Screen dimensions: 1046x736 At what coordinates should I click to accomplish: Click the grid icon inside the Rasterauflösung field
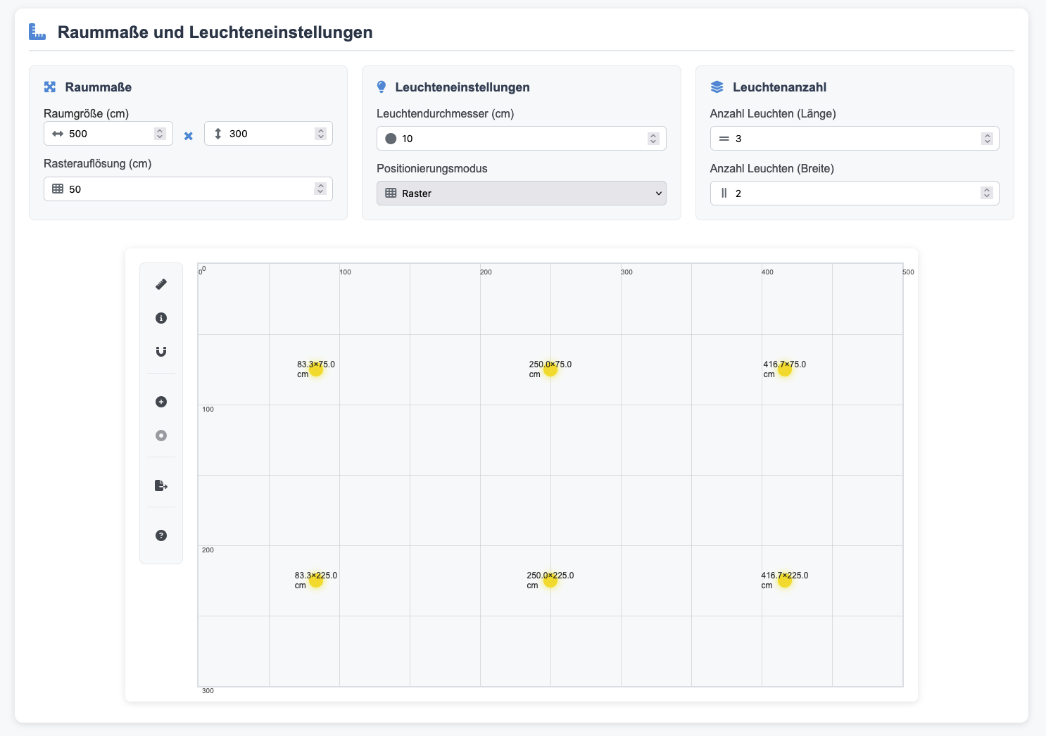58,189
